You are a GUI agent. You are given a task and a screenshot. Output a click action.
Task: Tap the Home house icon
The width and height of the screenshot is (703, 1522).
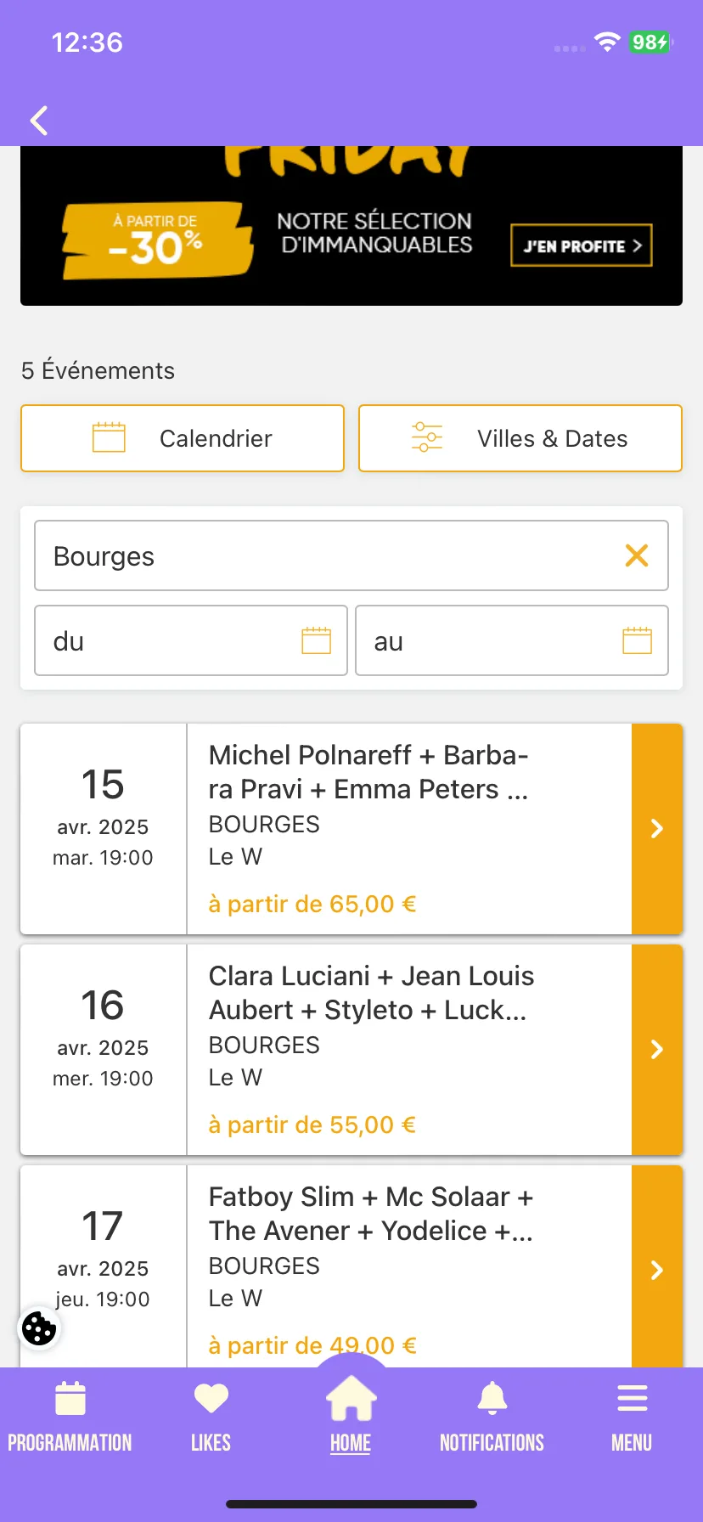pyautogui.click(x=351, y=1400)
